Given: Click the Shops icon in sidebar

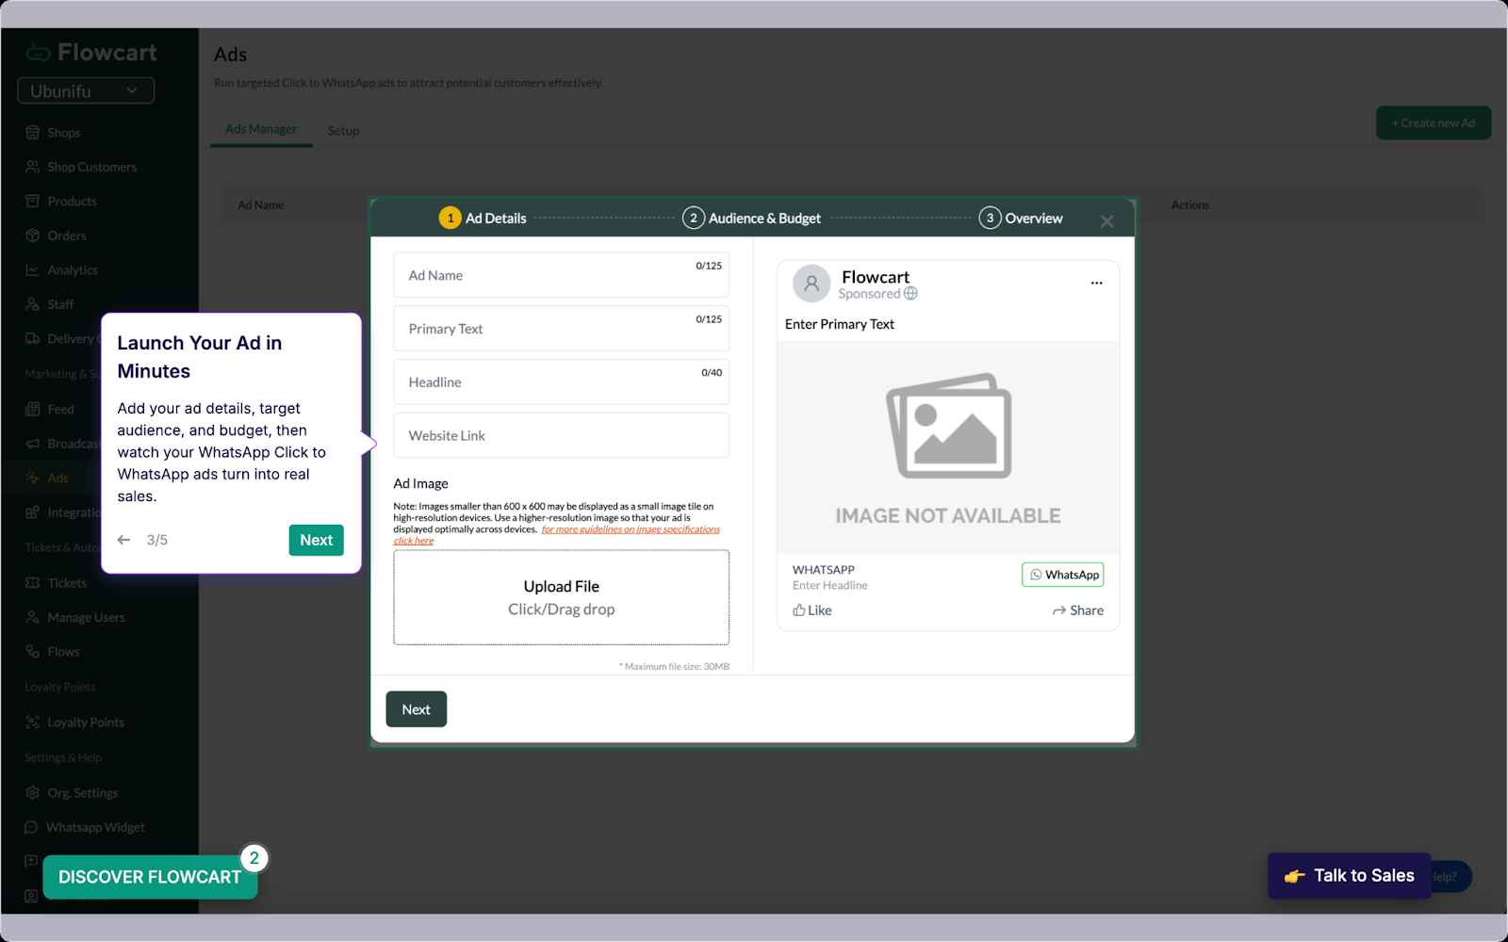Looking at the screenshot, I should tap(33, 133).
